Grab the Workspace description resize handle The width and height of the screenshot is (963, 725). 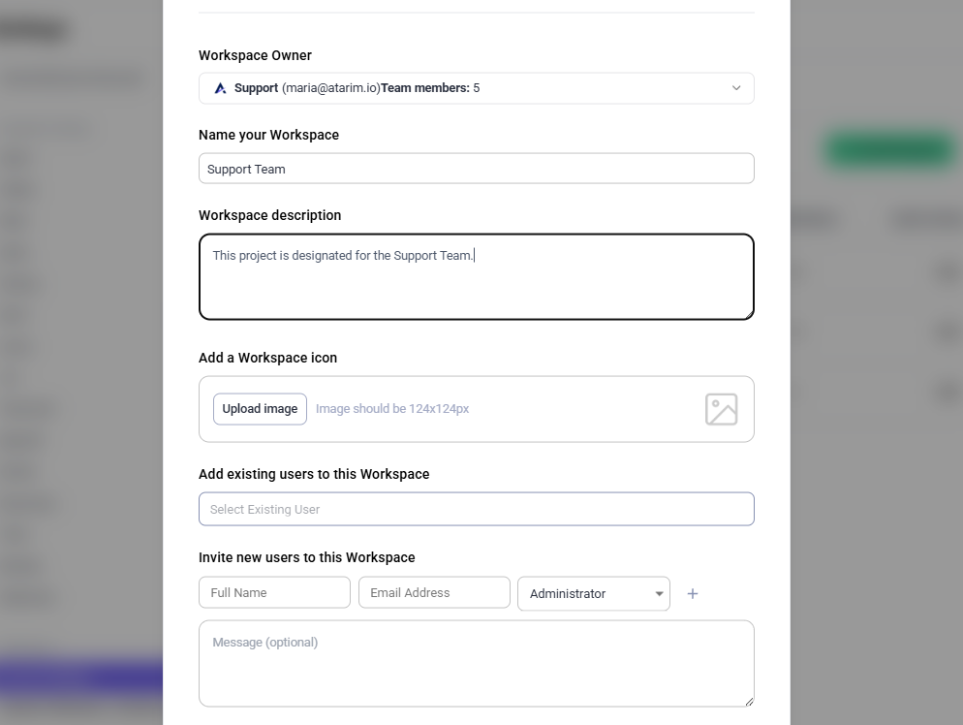click(749, 314)
